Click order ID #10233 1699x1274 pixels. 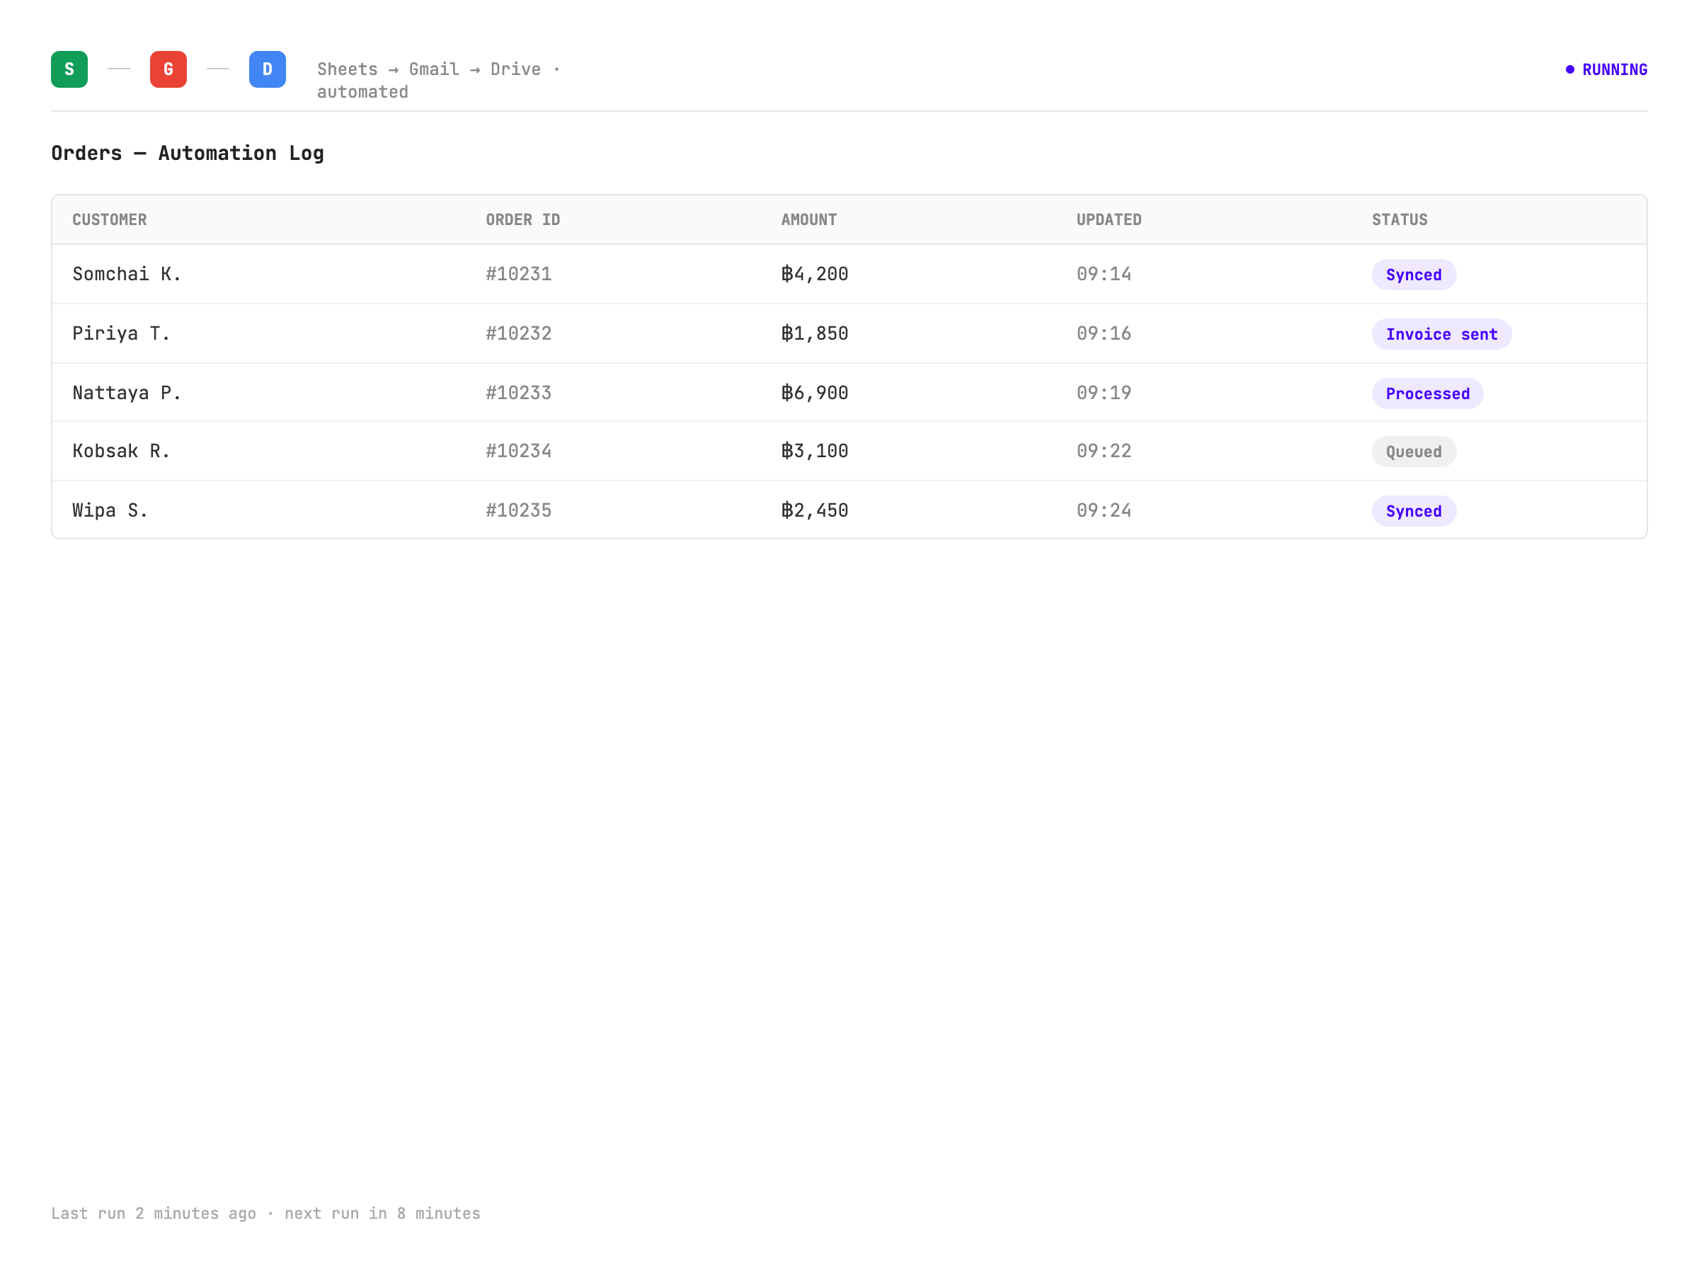coord(518,392)
